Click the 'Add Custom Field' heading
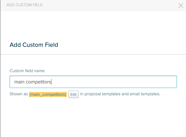Screen dimensions: 186x137 (x=34, y=45)
